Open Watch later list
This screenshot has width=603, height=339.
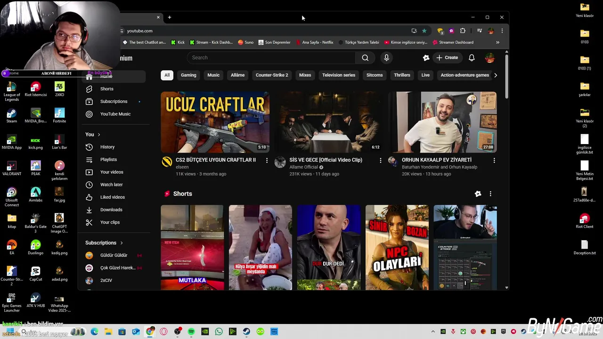coord(111,185)
